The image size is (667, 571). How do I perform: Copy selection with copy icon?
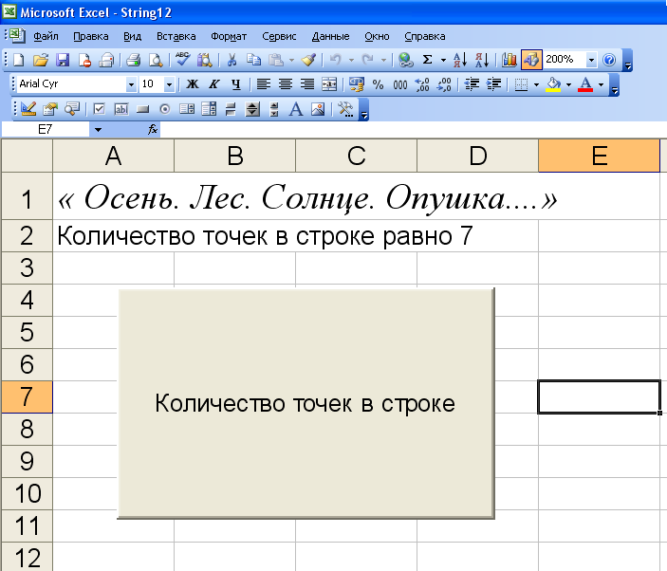[x=254, y=60]
